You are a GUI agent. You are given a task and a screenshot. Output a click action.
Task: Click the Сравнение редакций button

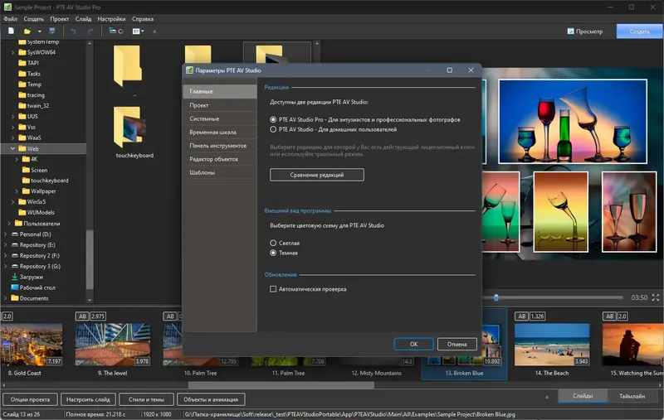click(x=316, y=175)
